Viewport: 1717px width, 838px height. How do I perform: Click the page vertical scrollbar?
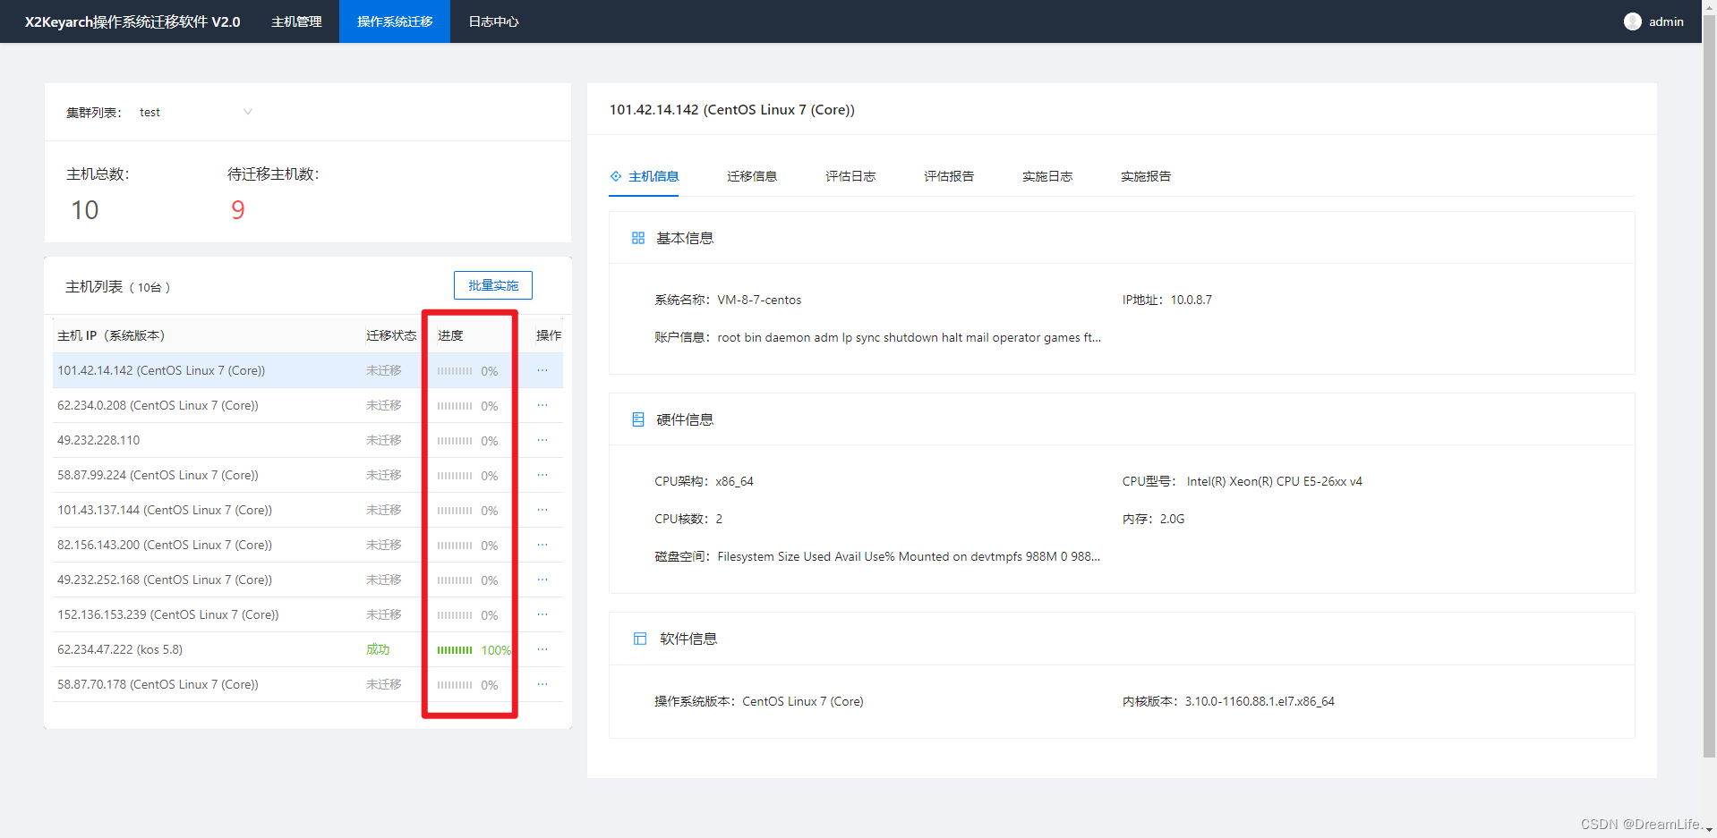[1709, 385]
